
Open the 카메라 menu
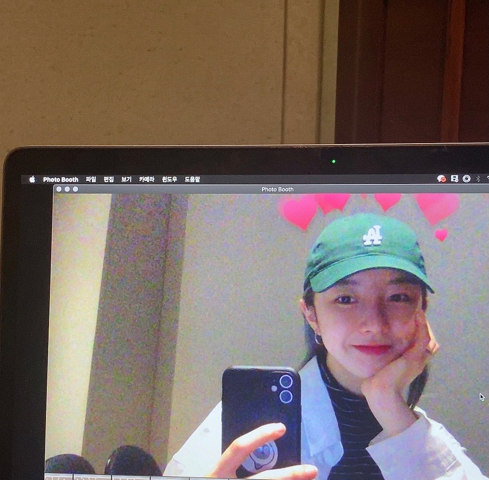[147, 179]
